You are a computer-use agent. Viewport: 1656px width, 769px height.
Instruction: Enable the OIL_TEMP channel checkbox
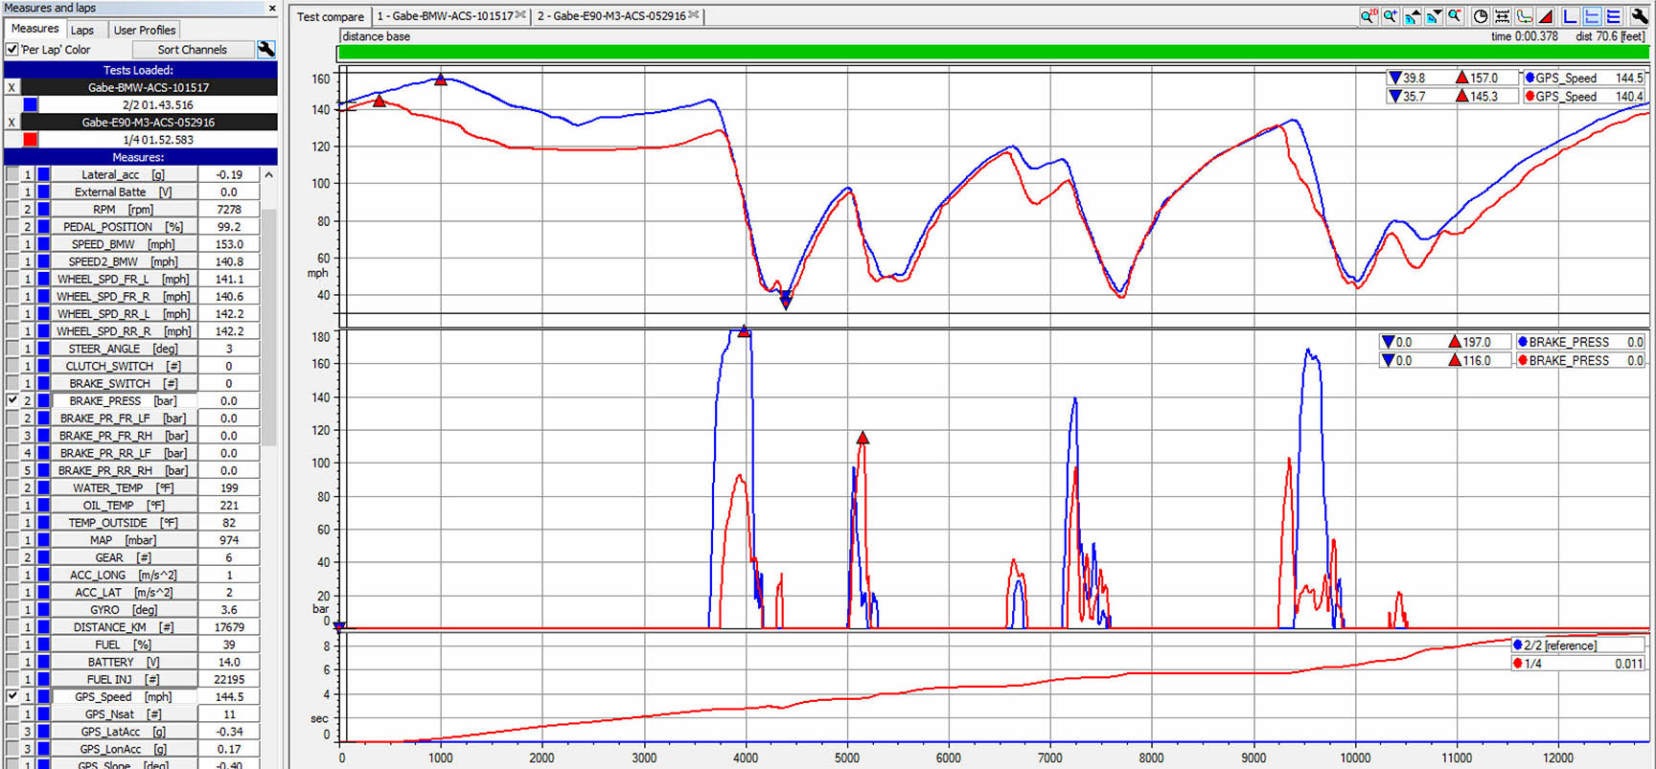[12, 505]
